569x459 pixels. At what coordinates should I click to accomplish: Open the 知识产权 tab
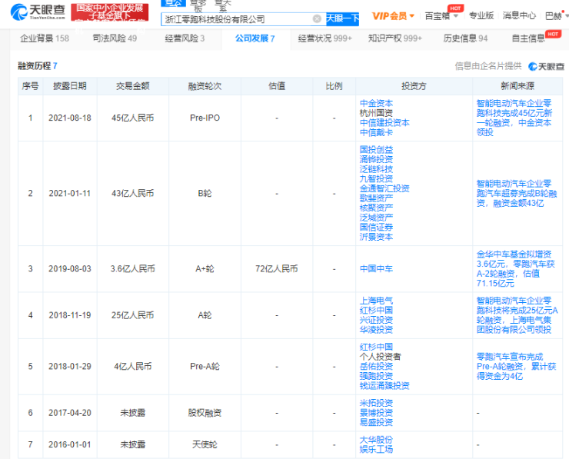395,38
